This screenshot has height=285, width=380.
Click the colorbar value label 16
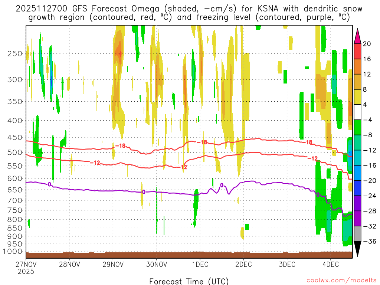coord(367,59)
